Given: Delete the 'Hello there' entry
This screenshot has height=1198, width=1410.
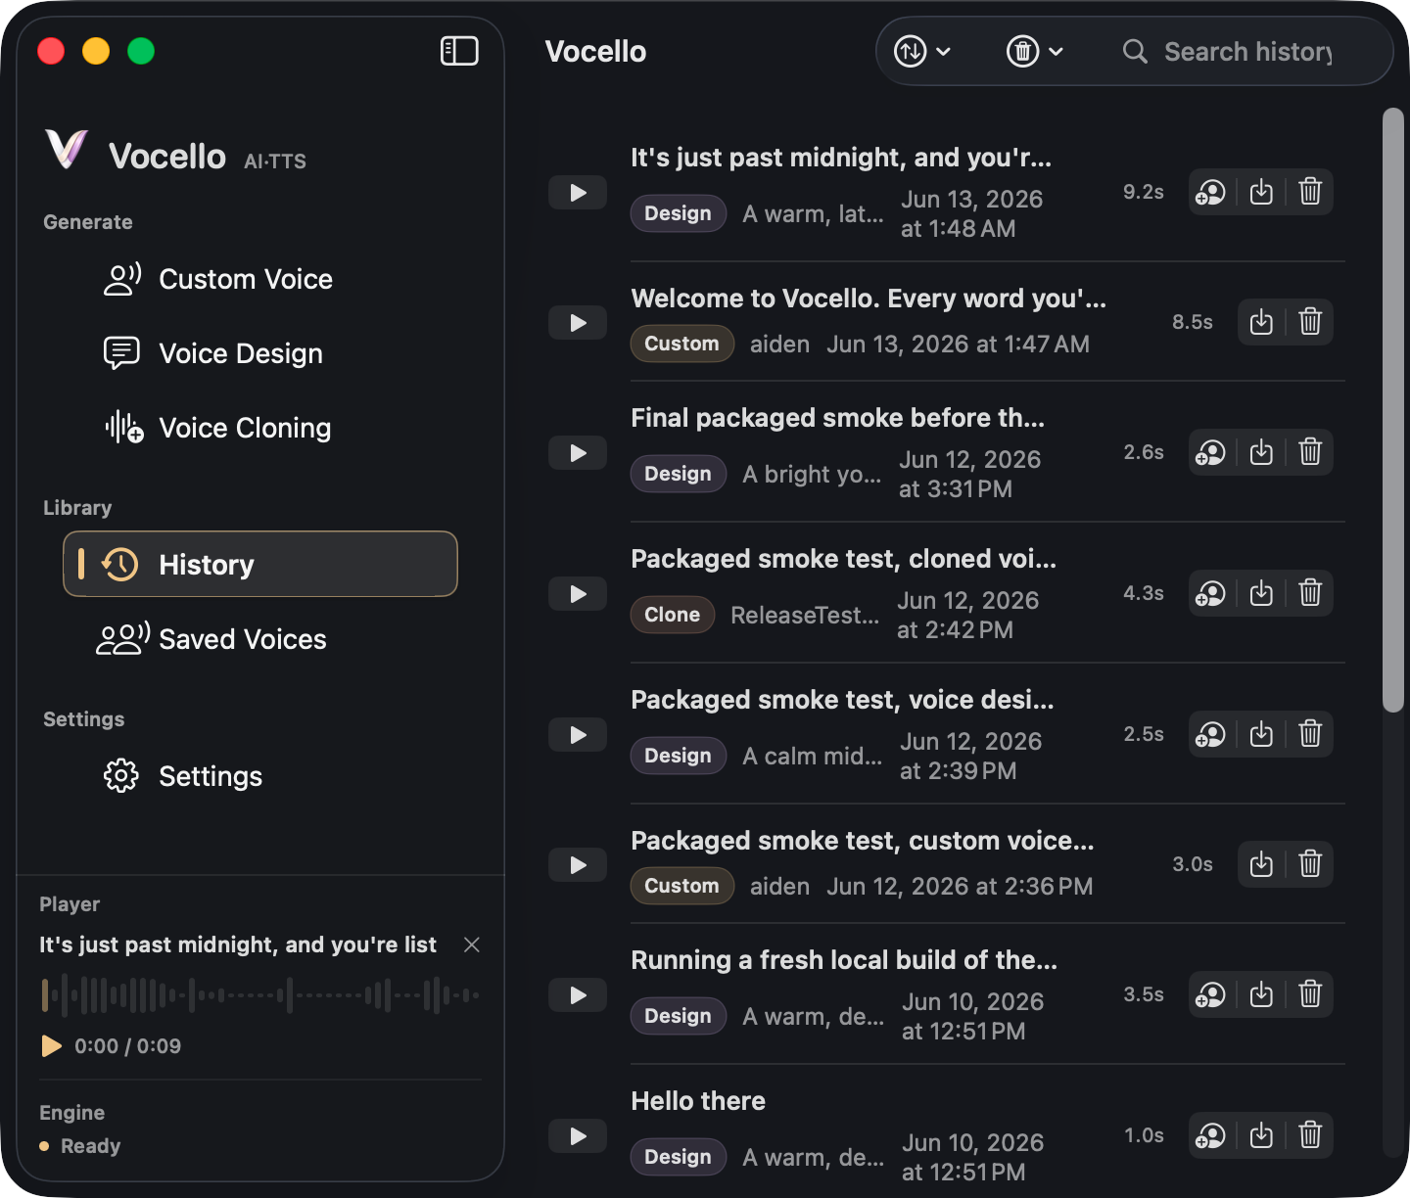Looking at the screenshot, I should 1310,1135.
